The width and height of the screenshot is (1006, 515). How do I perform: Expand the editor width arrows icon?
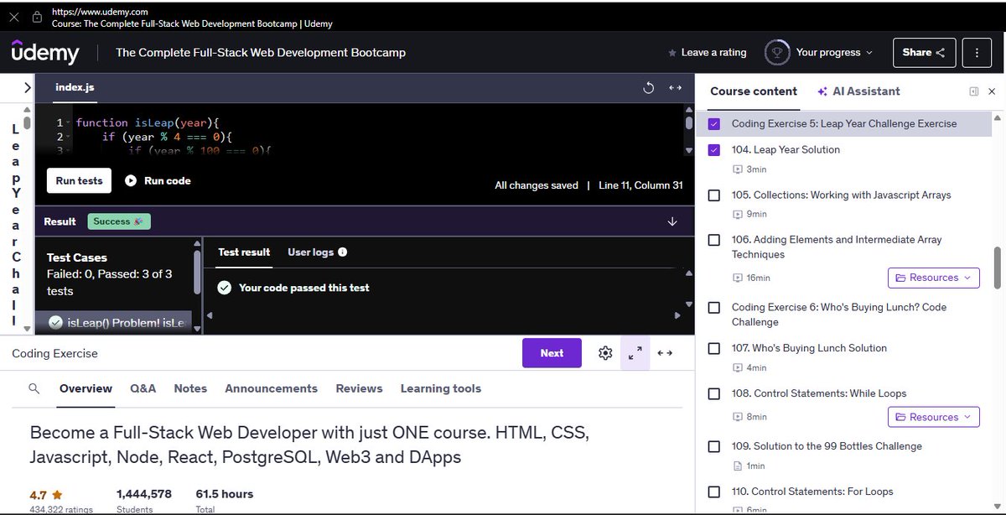[x=675, y=87]
